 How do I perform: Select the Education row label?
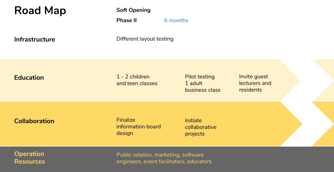tap(29, 78)
